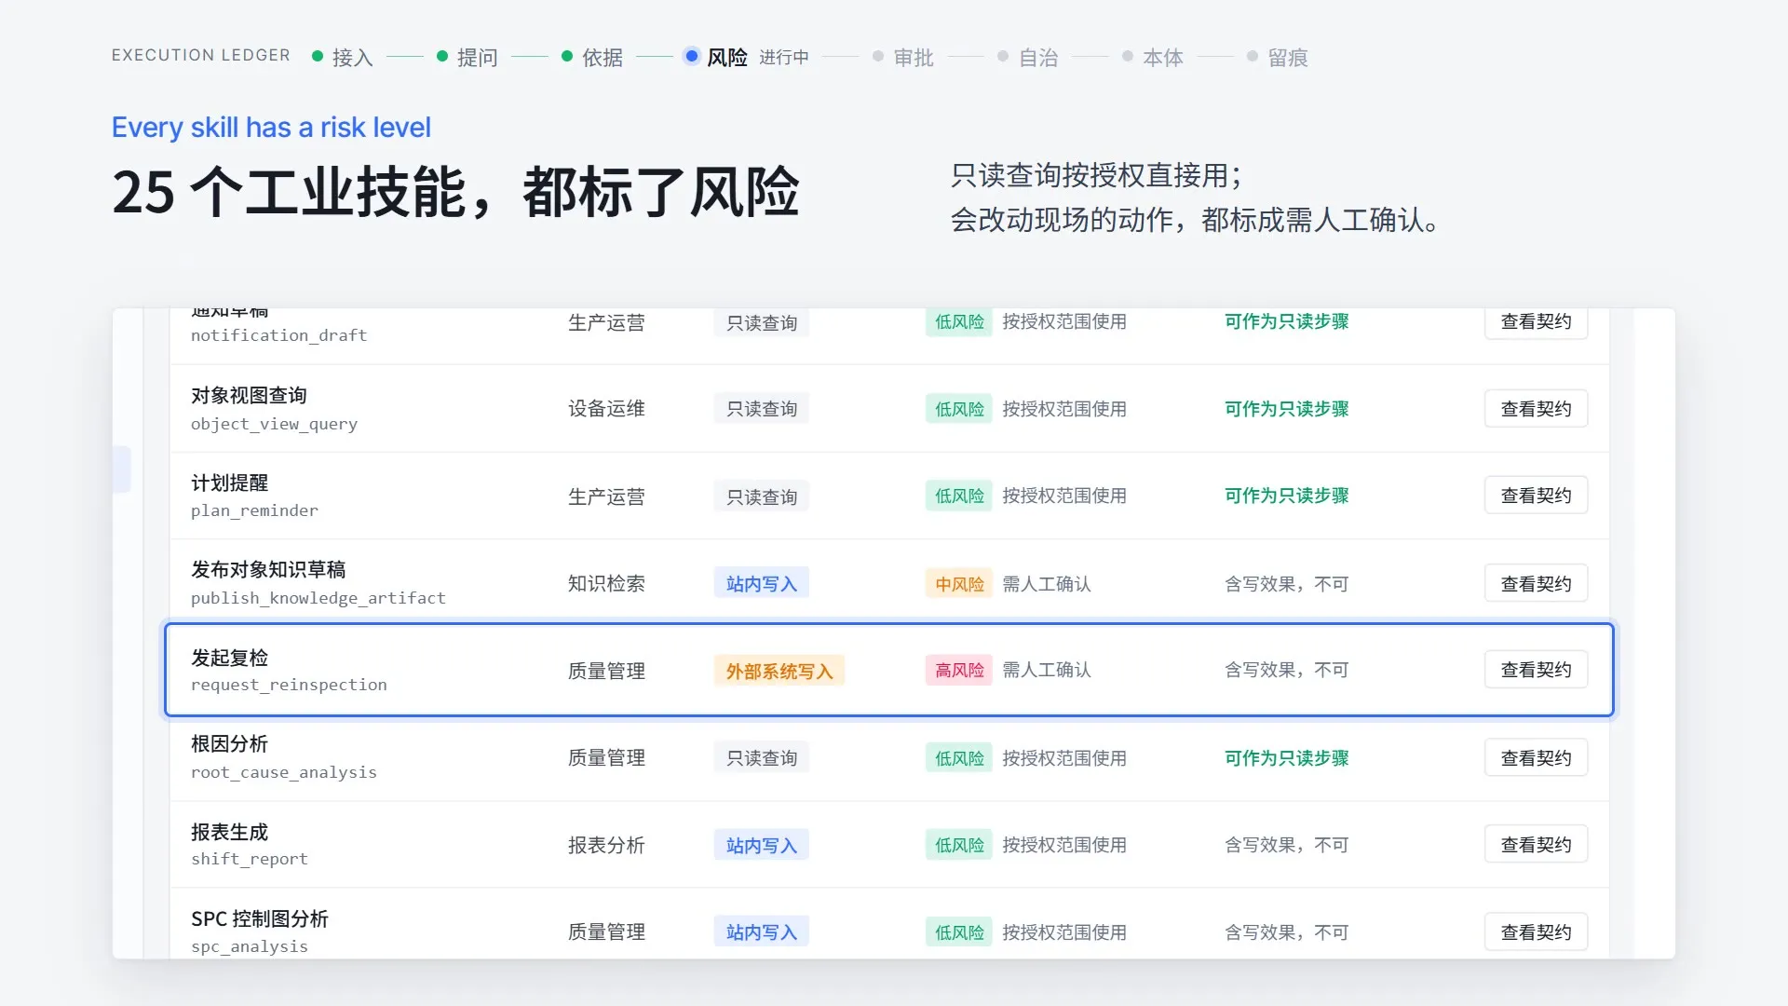Click the 计划提醒 skill name
Screen dimensions: 1788x1006
(229, 483)
